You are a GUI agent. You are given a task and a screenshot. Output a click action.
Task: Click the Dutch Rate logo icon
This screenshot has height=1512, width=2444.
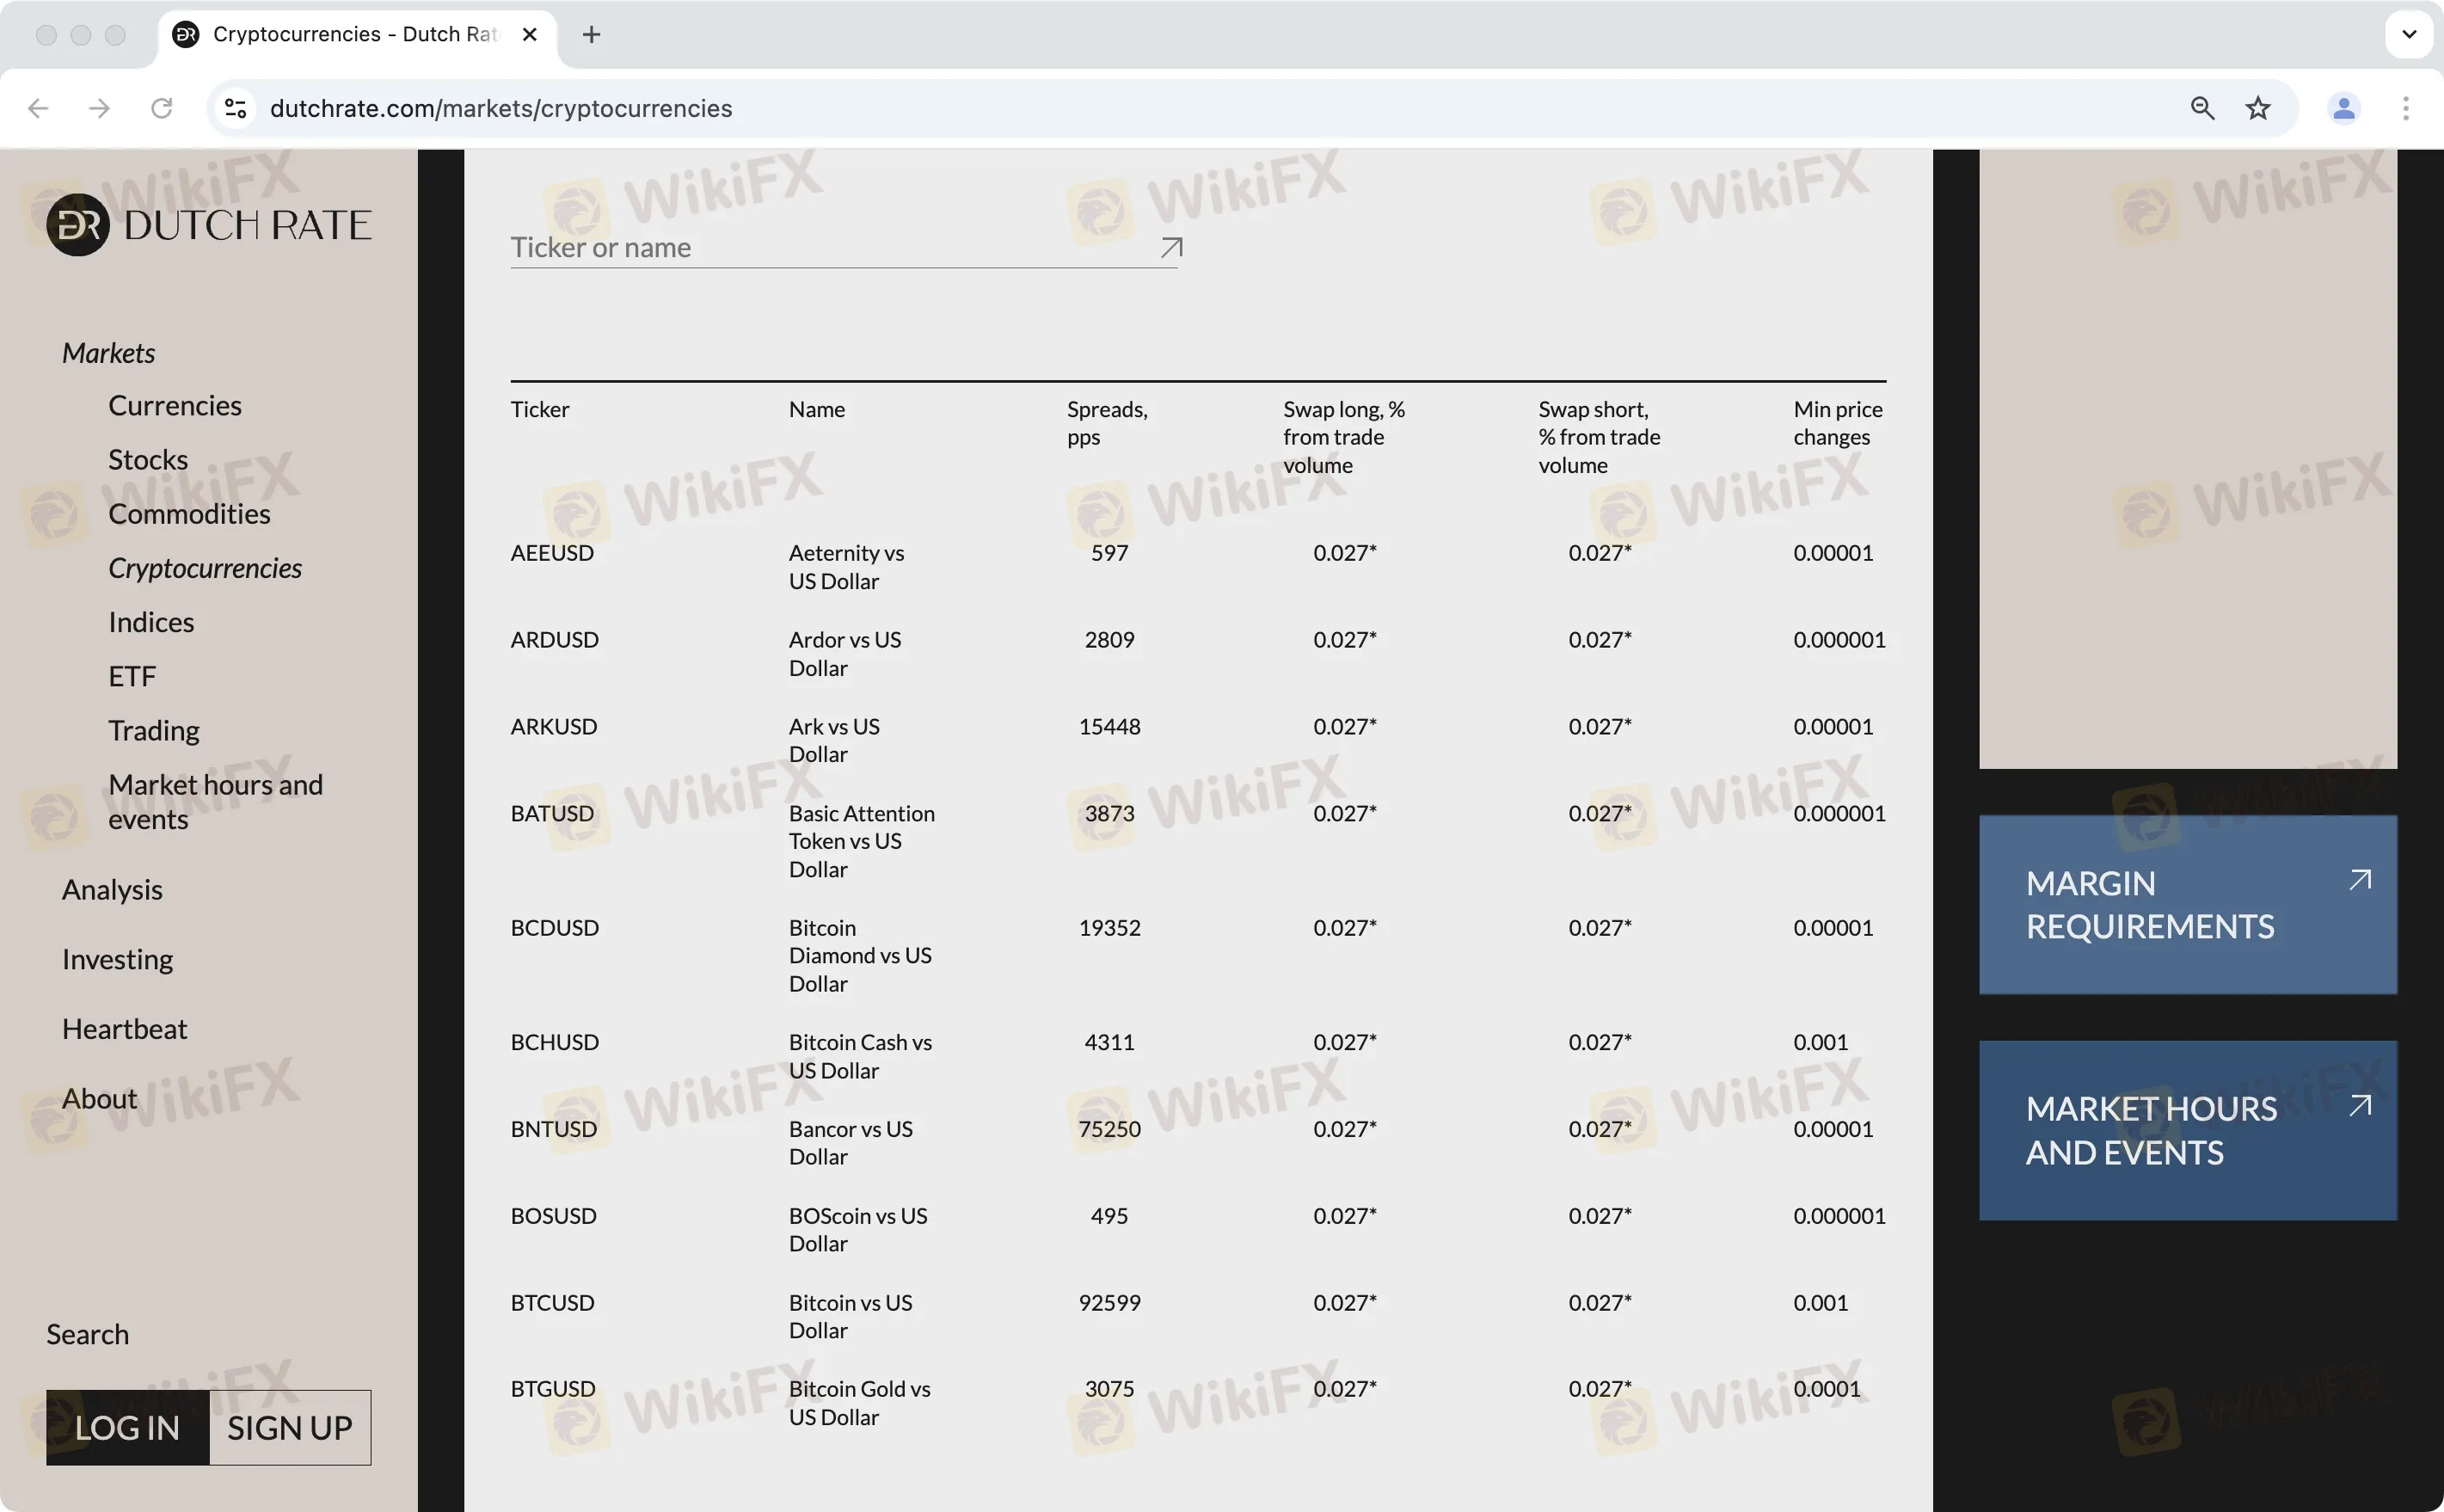[77, 225]
